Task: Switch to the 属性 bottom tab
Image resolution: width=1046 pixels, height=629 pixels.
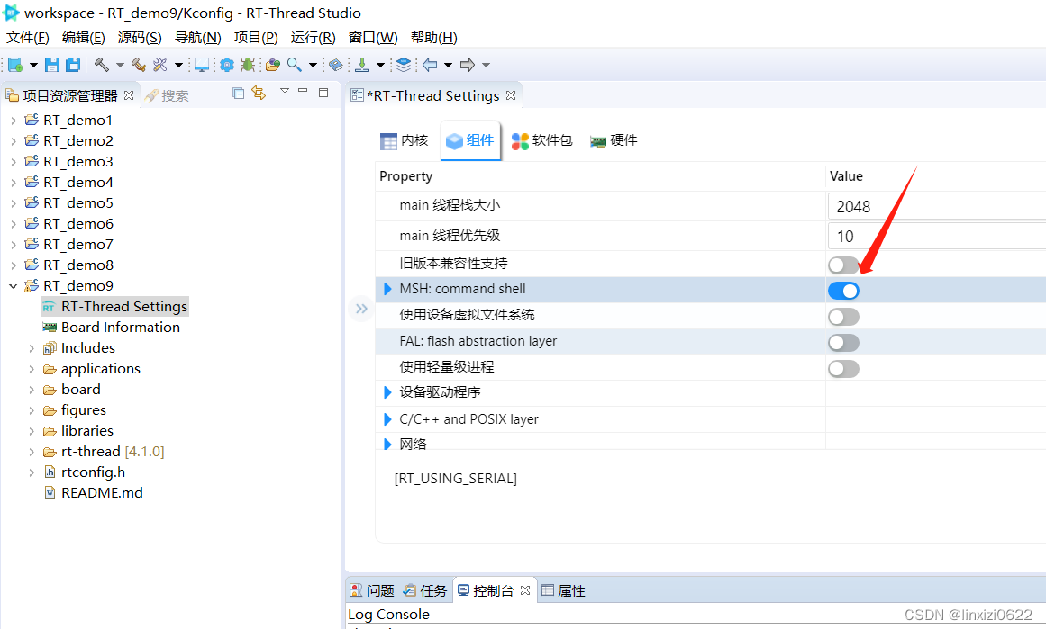Action: point(564,590)
